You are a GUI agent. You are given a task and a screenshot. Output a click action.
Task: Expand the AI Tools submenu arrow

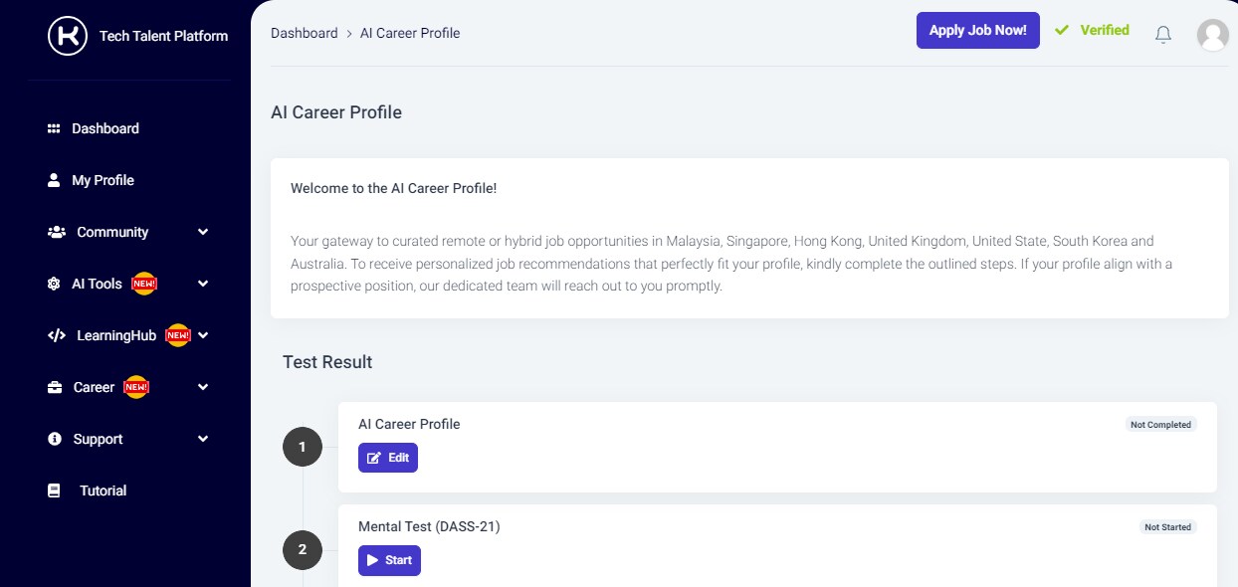(x=203, y=284)
